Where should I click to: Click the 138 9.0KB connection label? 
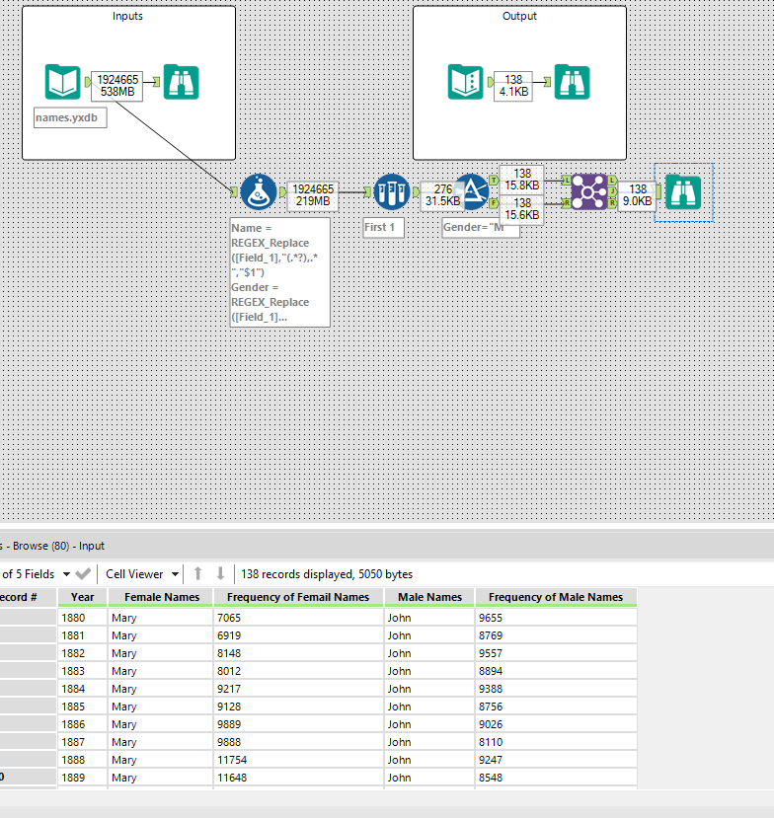(637, 195)
